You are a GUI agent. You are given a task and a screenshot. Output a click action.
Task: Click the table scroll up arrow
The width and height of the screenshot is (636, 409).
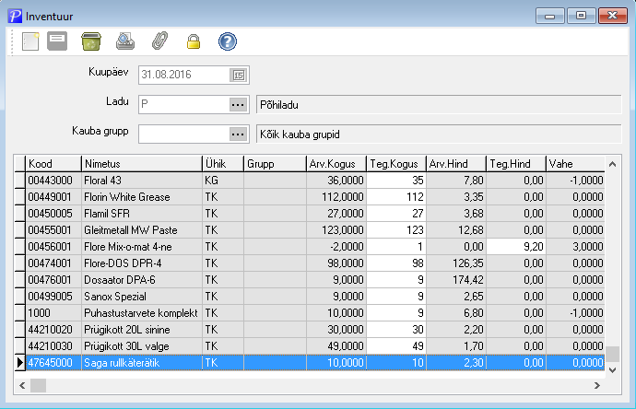click(612, 164)
